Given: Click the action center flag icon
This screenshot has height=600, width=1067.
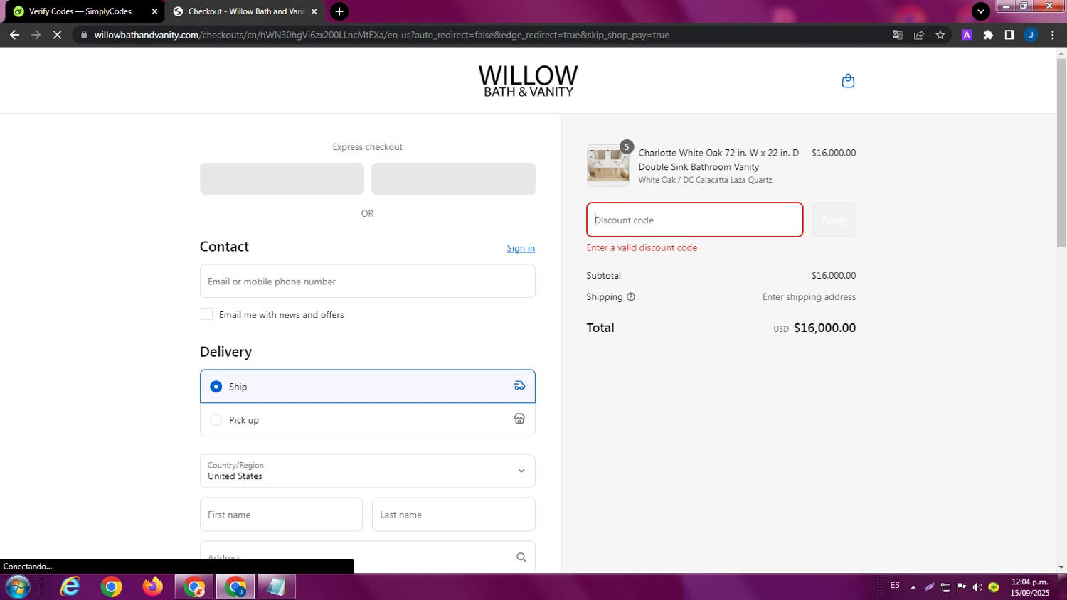Looking at the screenshot, I should pyautogui.click(x=962, y=587).
